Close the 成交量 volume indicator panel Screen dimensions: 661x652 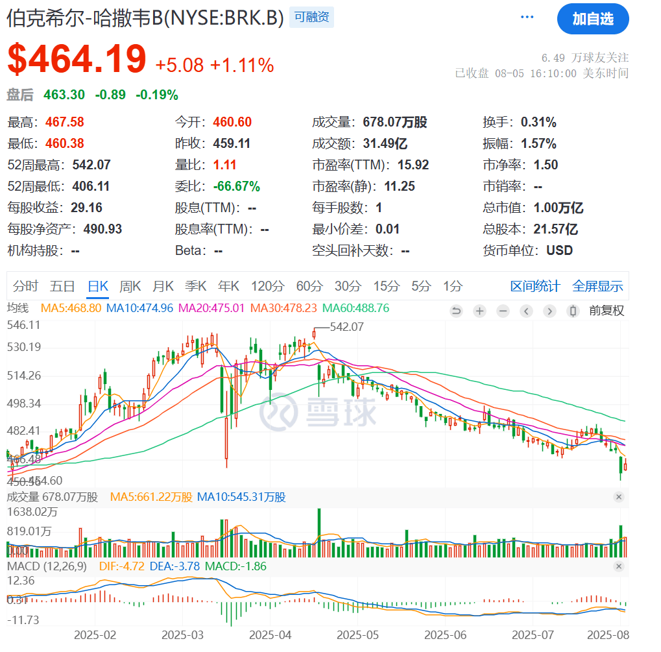tap(618, 497)
